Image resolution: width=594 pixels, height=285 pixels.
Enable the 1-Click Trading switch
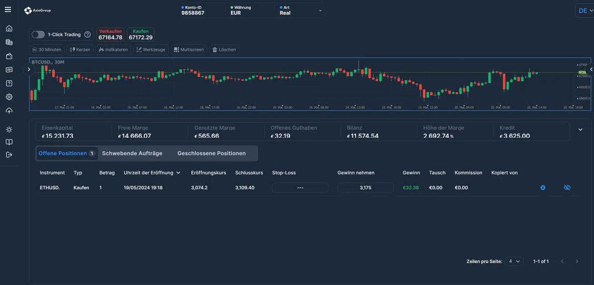38,35
